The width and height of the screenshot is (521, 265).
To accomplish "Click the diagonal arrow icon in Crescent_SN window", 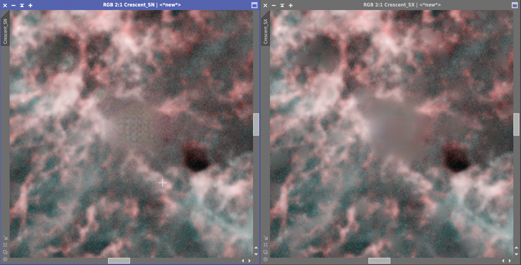I will click(x=5, y=238).
